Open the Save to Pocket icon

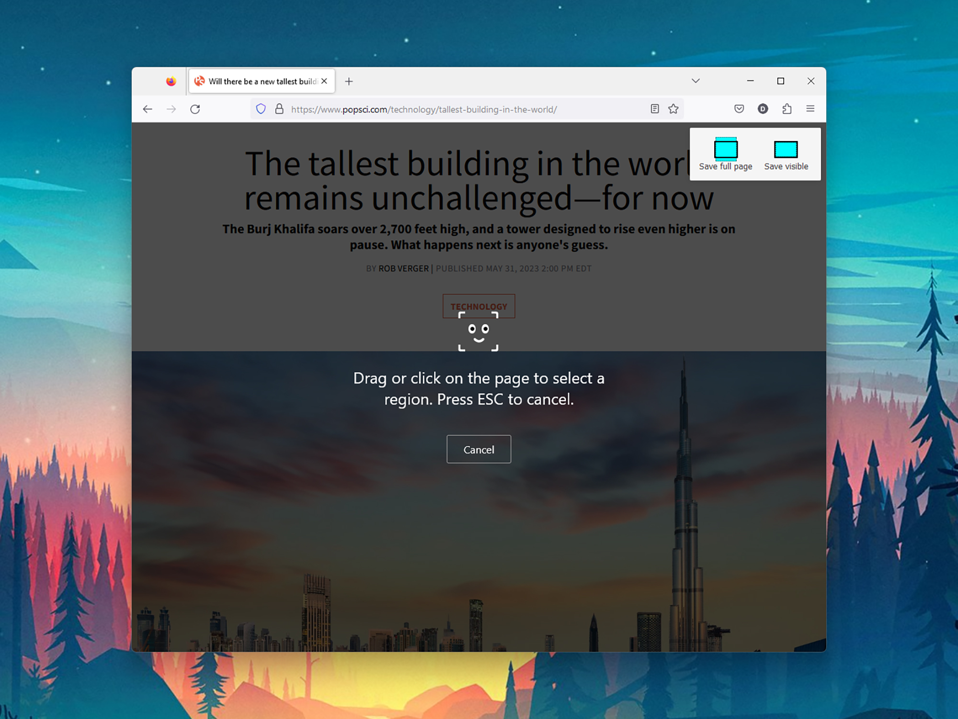739,109
